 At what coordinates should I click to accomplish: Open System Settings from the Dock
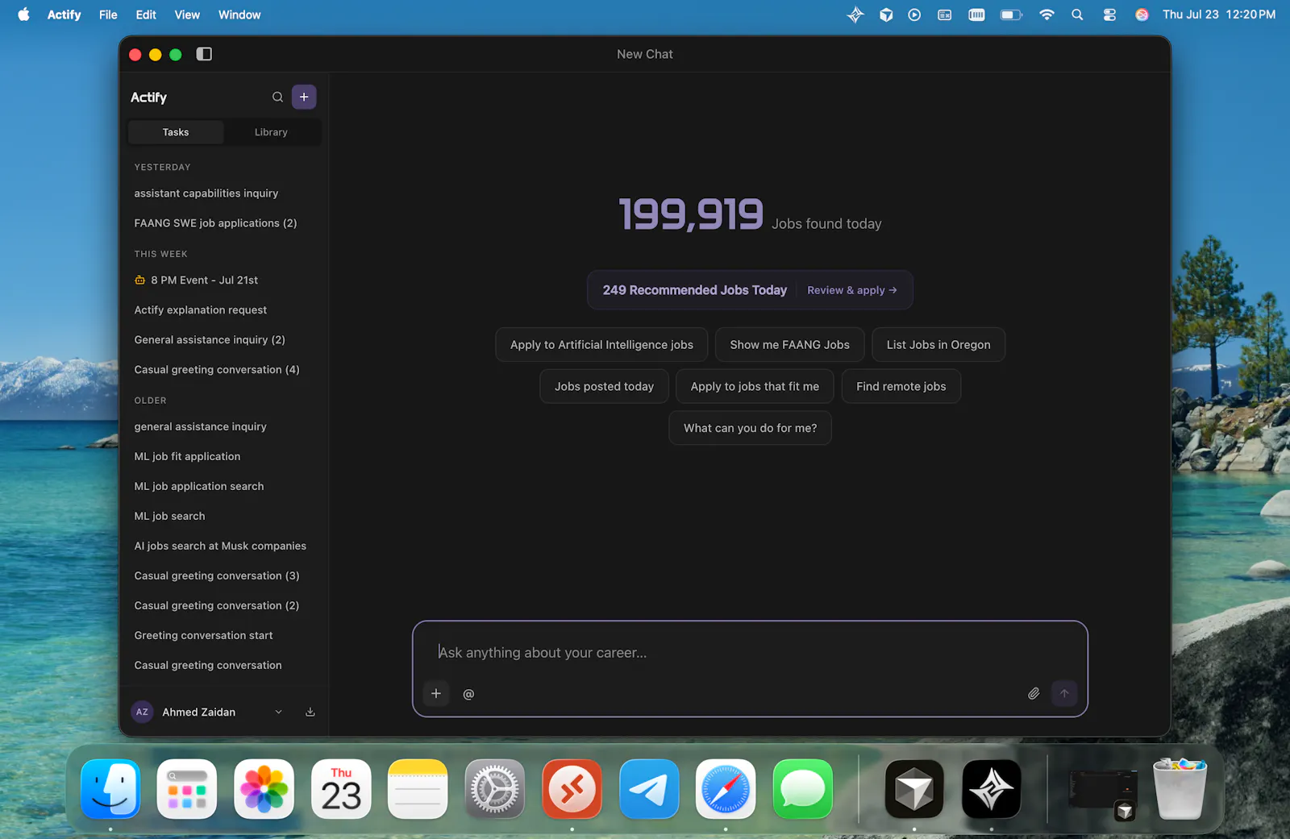pos(495,789)
